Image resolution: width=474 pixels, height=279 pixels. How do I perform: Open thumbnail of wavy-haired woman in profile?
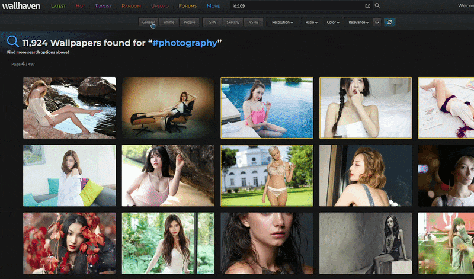pyautogui.click(x=366, y=175)
